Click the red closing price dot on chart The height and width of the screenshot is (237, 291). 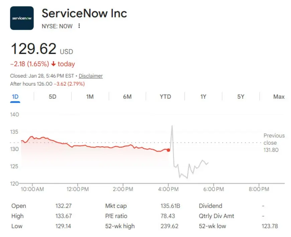[168, 150]
